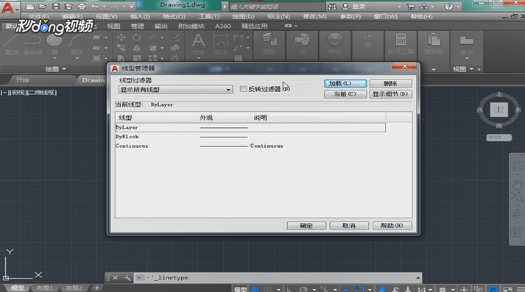The image size is (525, 292).
Task: Open the 插入(I) menu
Action: 140,17
